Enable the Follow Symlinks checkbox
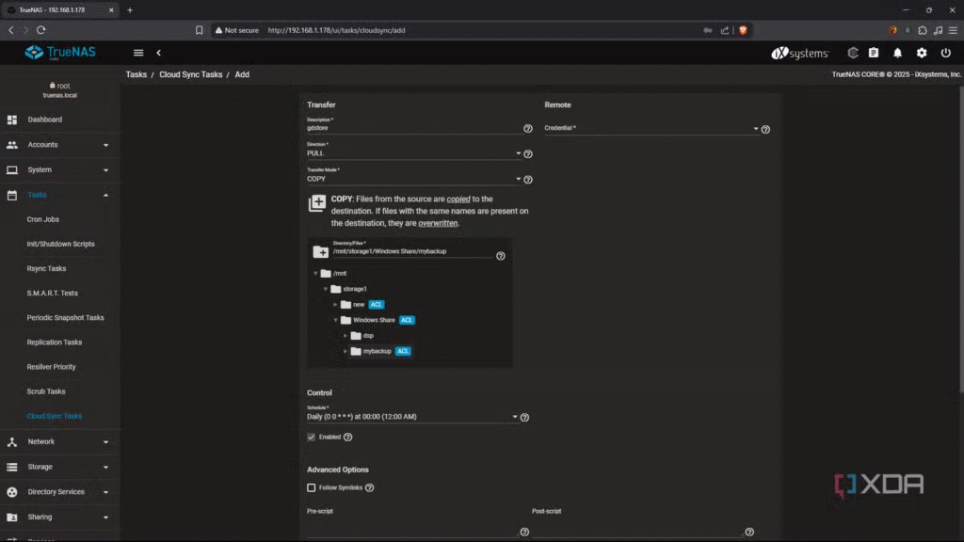Image resolution: width=964 pixels, height=542 pixels. (312, 487)
